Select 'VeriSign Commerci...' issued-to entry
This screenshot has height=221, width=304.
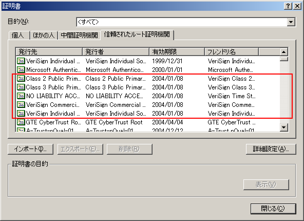coord(53,104)
